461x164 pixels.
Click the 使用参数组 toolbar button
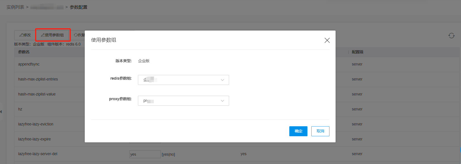(x=53, y=35)
